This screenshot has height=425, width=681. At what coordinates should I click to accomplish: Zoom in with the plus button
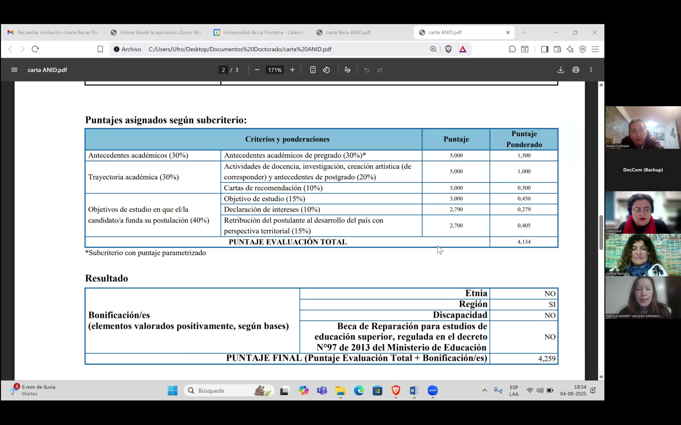(x=292, y=70)
